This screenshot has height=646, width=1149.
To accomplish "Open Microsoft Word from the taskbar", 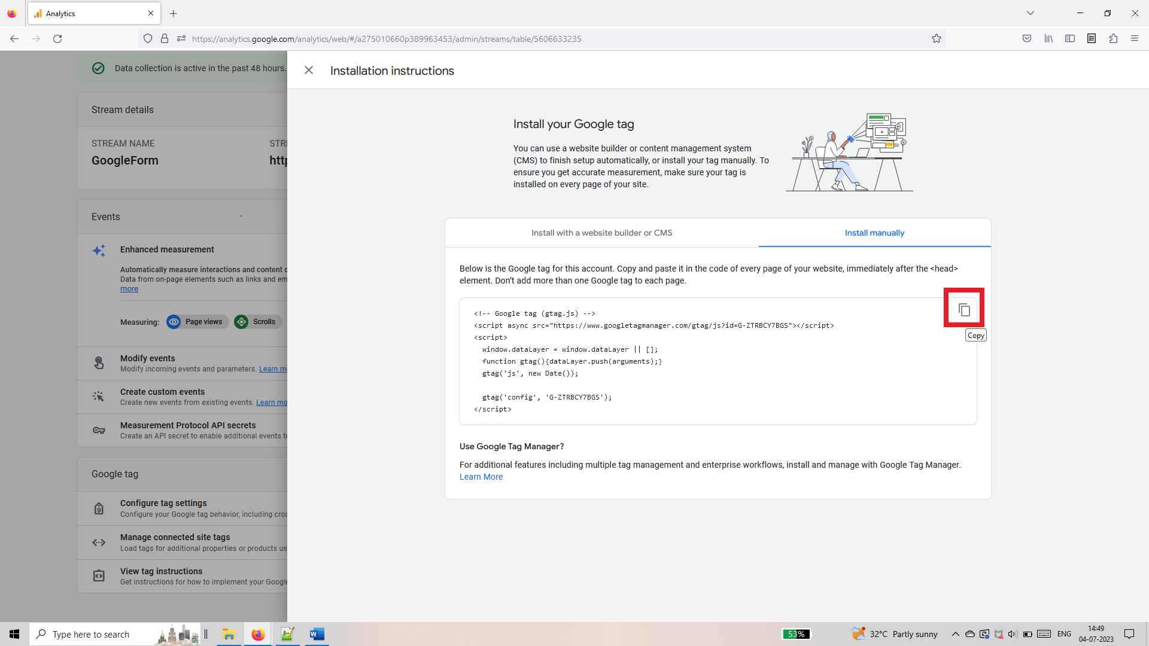I will [317, 634].
